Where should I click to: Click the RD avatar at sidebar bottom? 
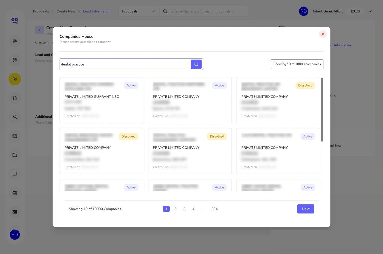pos(15,234)
